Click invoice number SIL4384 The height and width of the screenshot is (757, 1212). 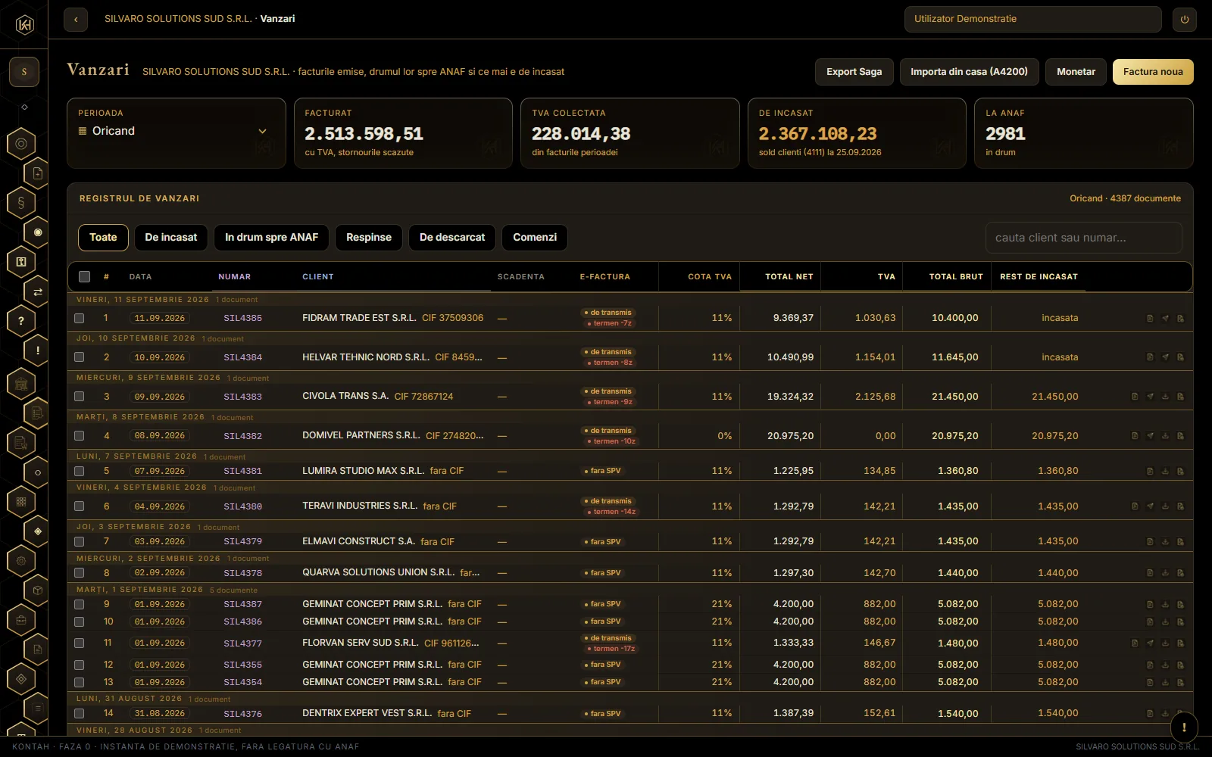coord(242,357)
